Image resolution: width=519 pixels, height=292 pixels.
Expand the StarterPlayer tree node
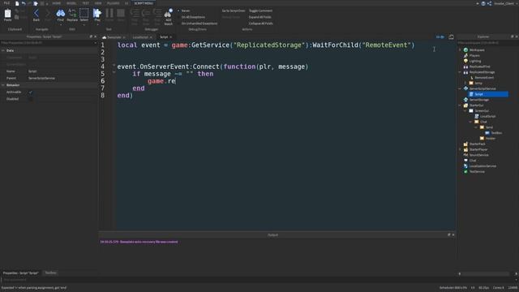(460, 149)
